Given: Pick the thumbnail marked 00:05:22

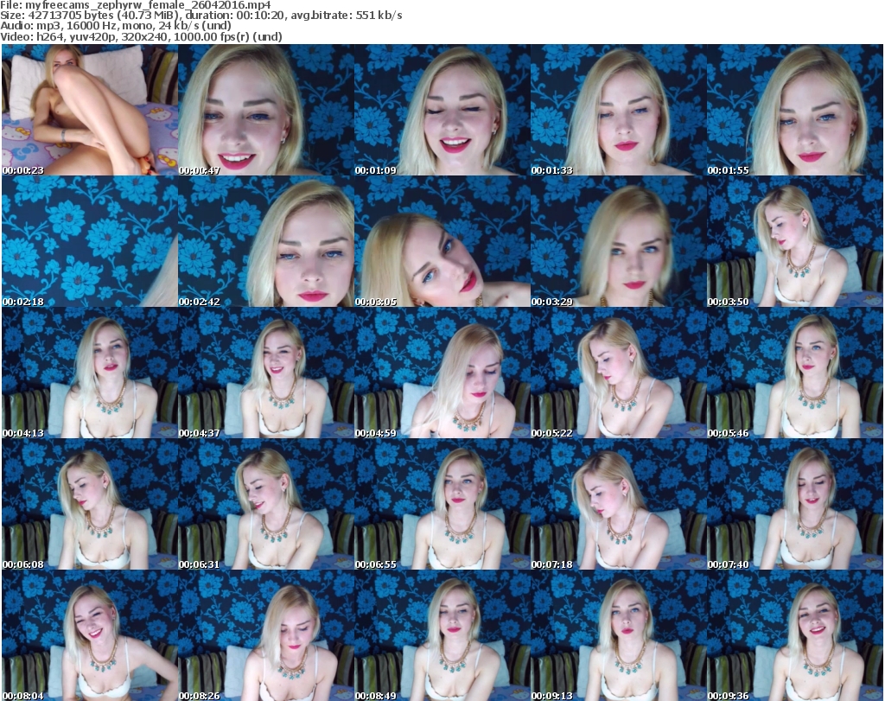Looking at the screenshot, I should (x=618, y=373).
